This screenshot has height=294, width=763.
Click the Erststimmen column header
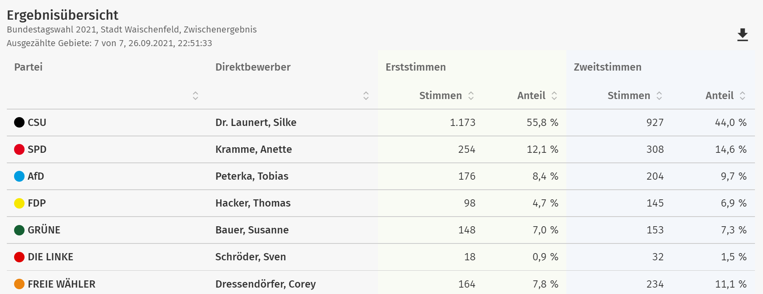coord(415,67)
